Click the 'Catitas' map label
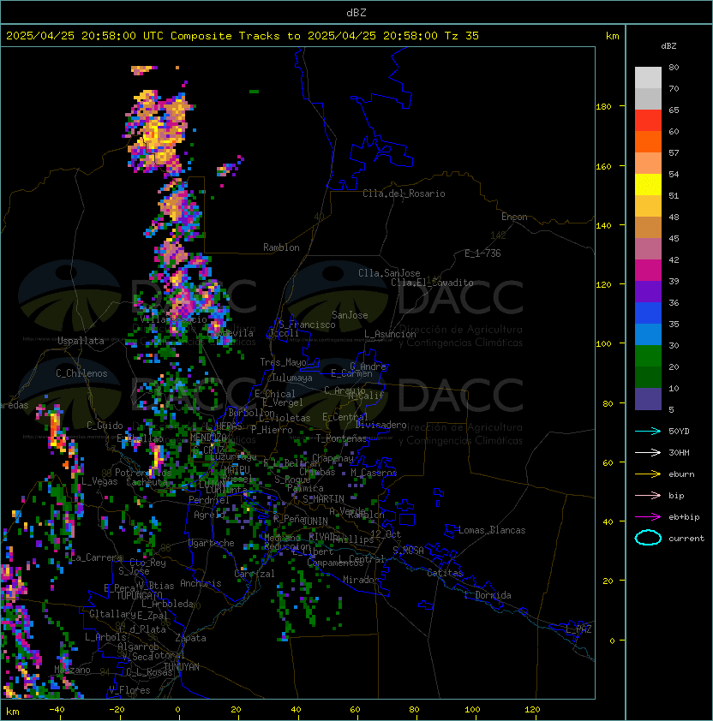Screen dimensions: 713x721 445,573
